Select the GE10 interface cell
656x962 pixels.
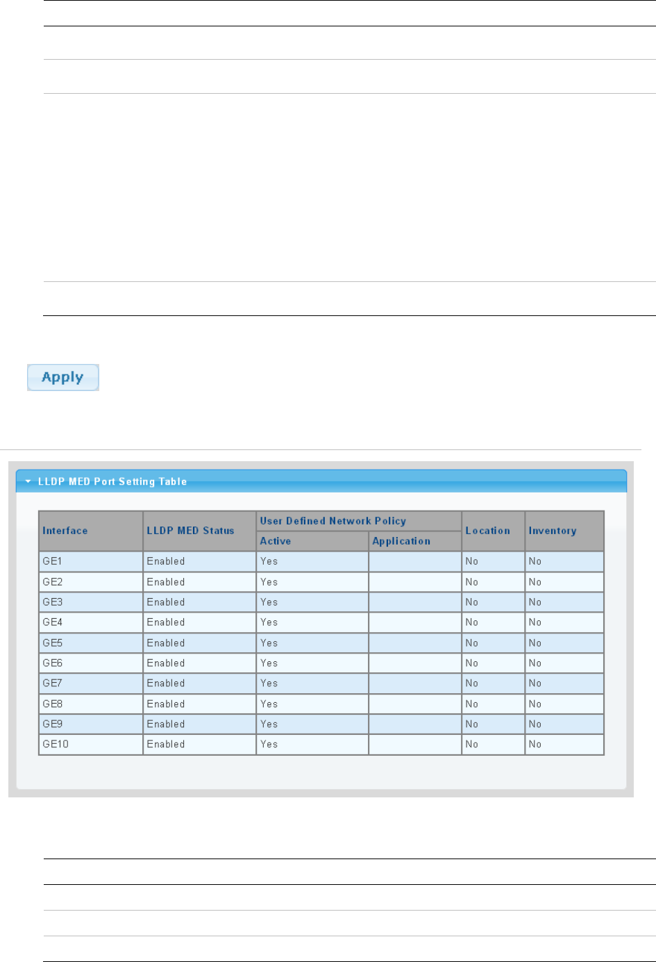click(91, 744)
